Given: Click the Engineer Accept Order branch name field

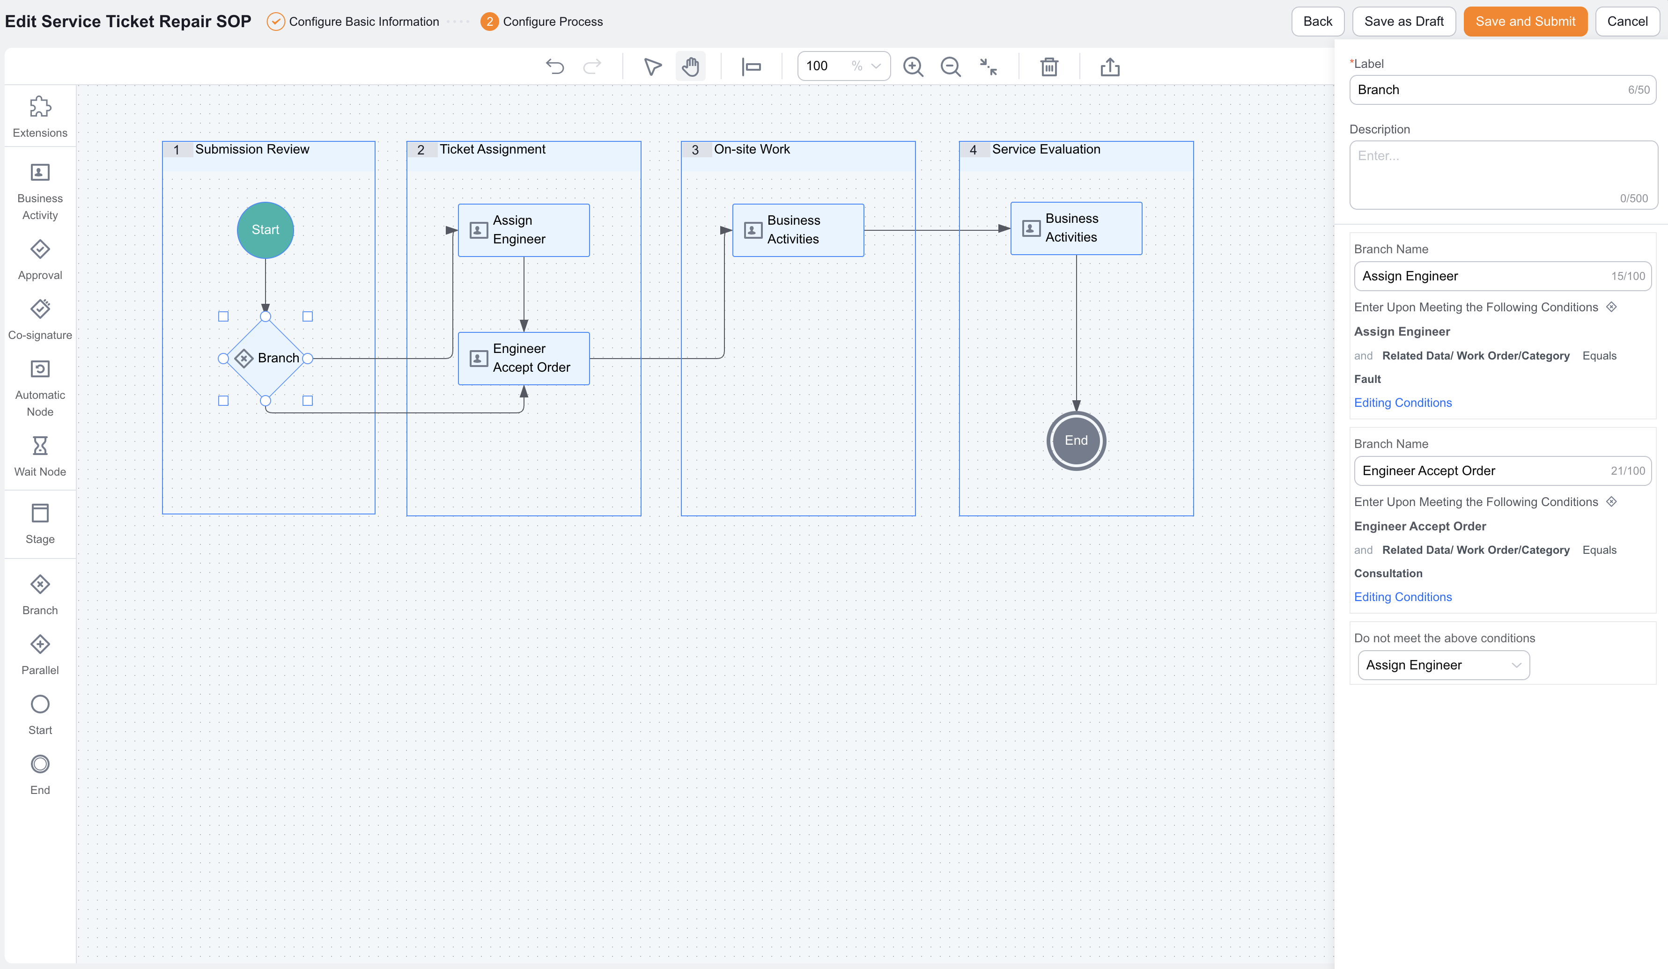Looking at the screenshot, I should [1503, 470].
